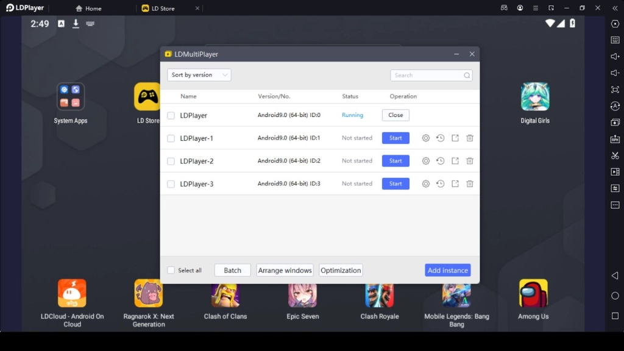Open the keyboard mapping sidebar icon

point(615,40)
